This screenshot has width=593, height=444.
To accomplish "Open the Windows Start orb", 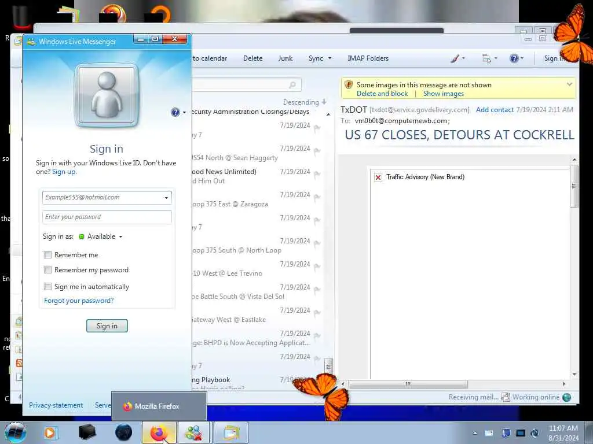I will pos(16,432).
